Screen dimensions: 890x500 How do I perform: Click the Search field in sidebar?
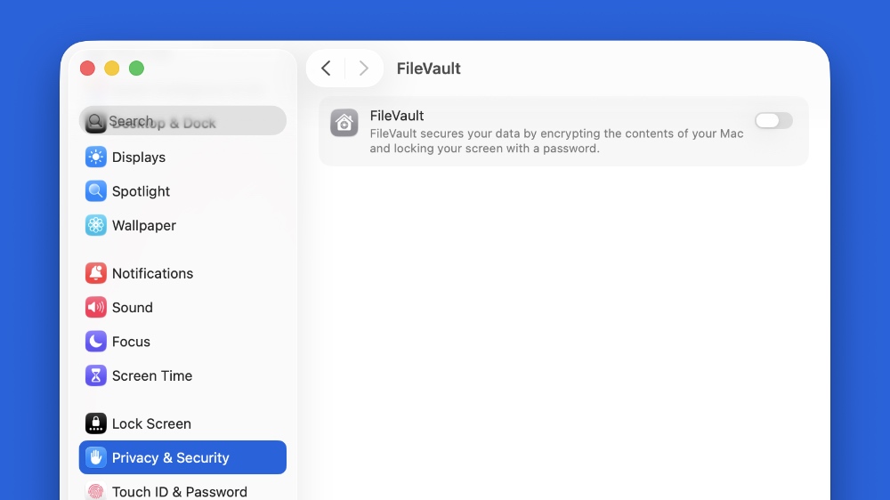tap(182, 121)
